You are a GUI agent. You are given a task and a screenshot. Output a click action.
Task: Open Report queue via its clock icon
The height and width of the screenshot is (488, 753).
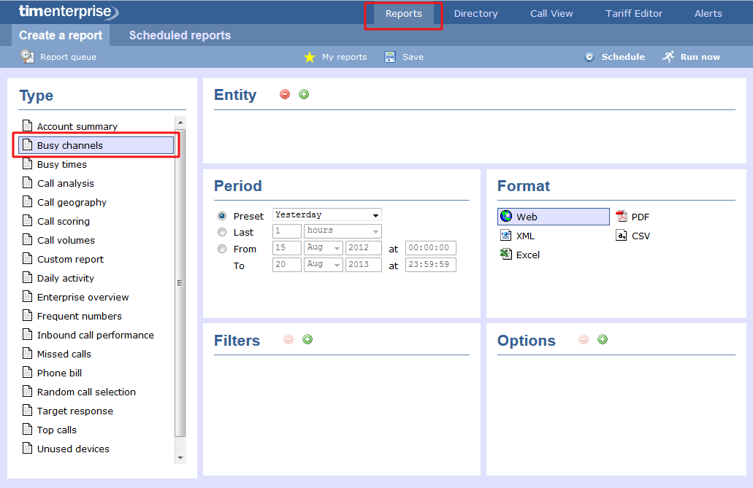click(x=28, y=57)
